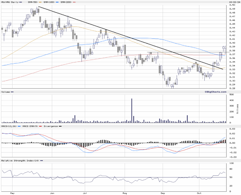
Task: Click the Relative Strength Index(14) label
Action: pyautogui.click(x=20, y=161)
